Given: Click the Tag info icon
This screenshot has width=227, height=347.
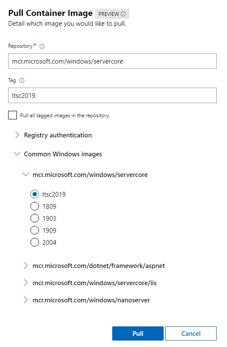Looking at the screenshot, I should tap(21, 81).
